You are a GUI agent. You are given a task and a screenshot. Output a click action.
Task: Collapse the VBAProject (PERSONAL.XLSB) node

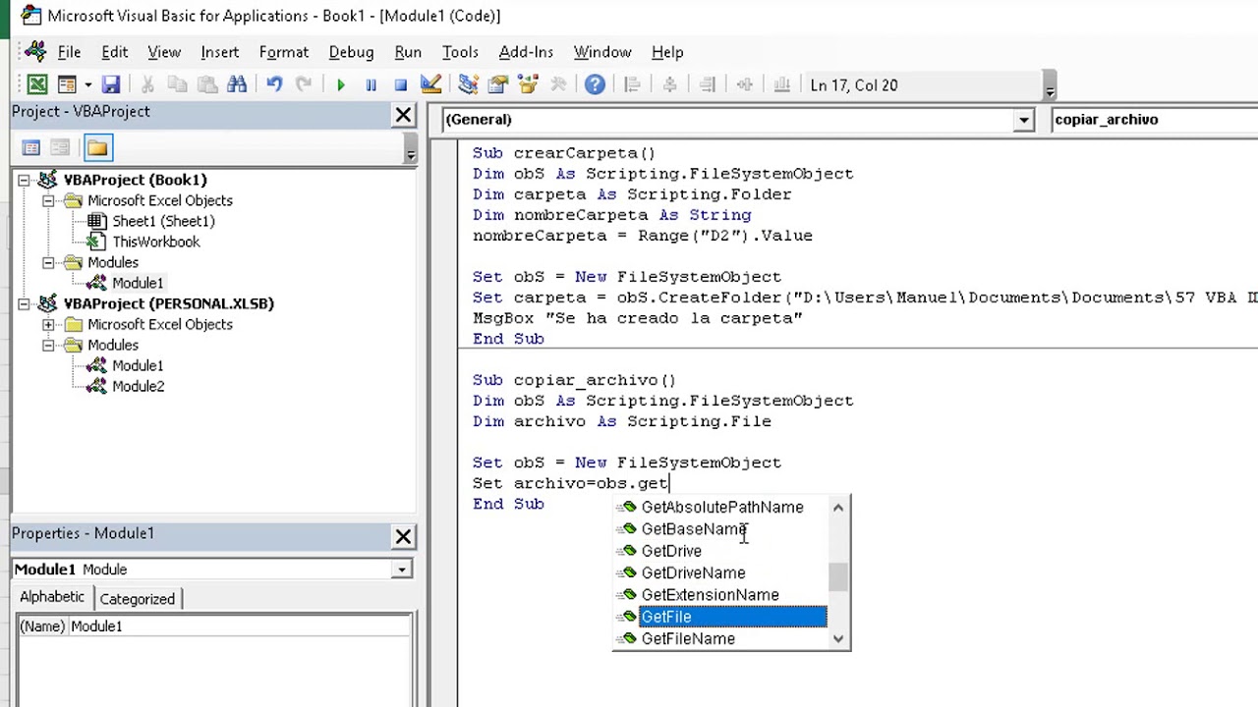24,303
